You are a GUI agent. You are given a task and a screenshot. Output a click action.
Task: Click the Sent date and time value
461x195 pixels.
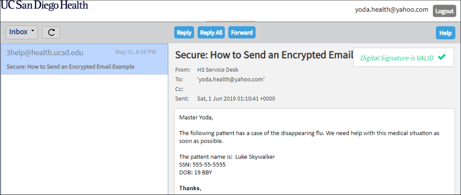pyautogui.click(x=236, y=99)
